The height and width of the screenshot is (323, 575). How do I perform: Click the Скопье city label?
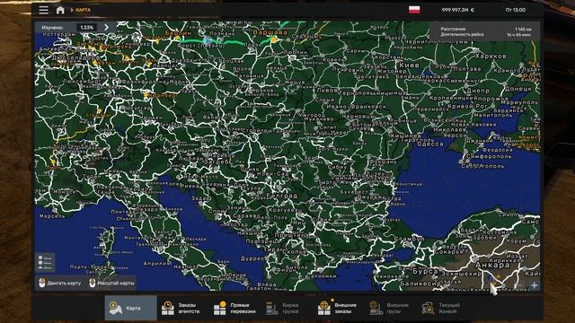coord(294,252)
